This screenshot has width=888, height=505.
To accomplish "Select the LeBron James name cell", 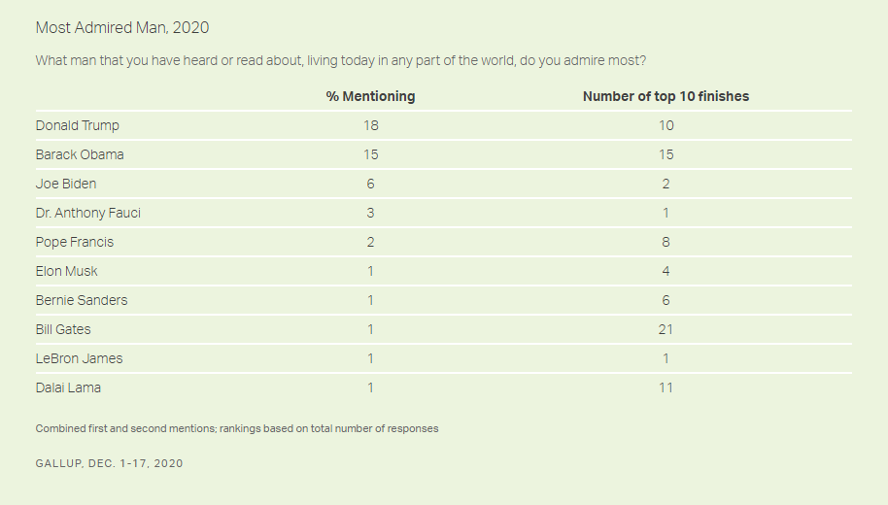I will [80, 359].
